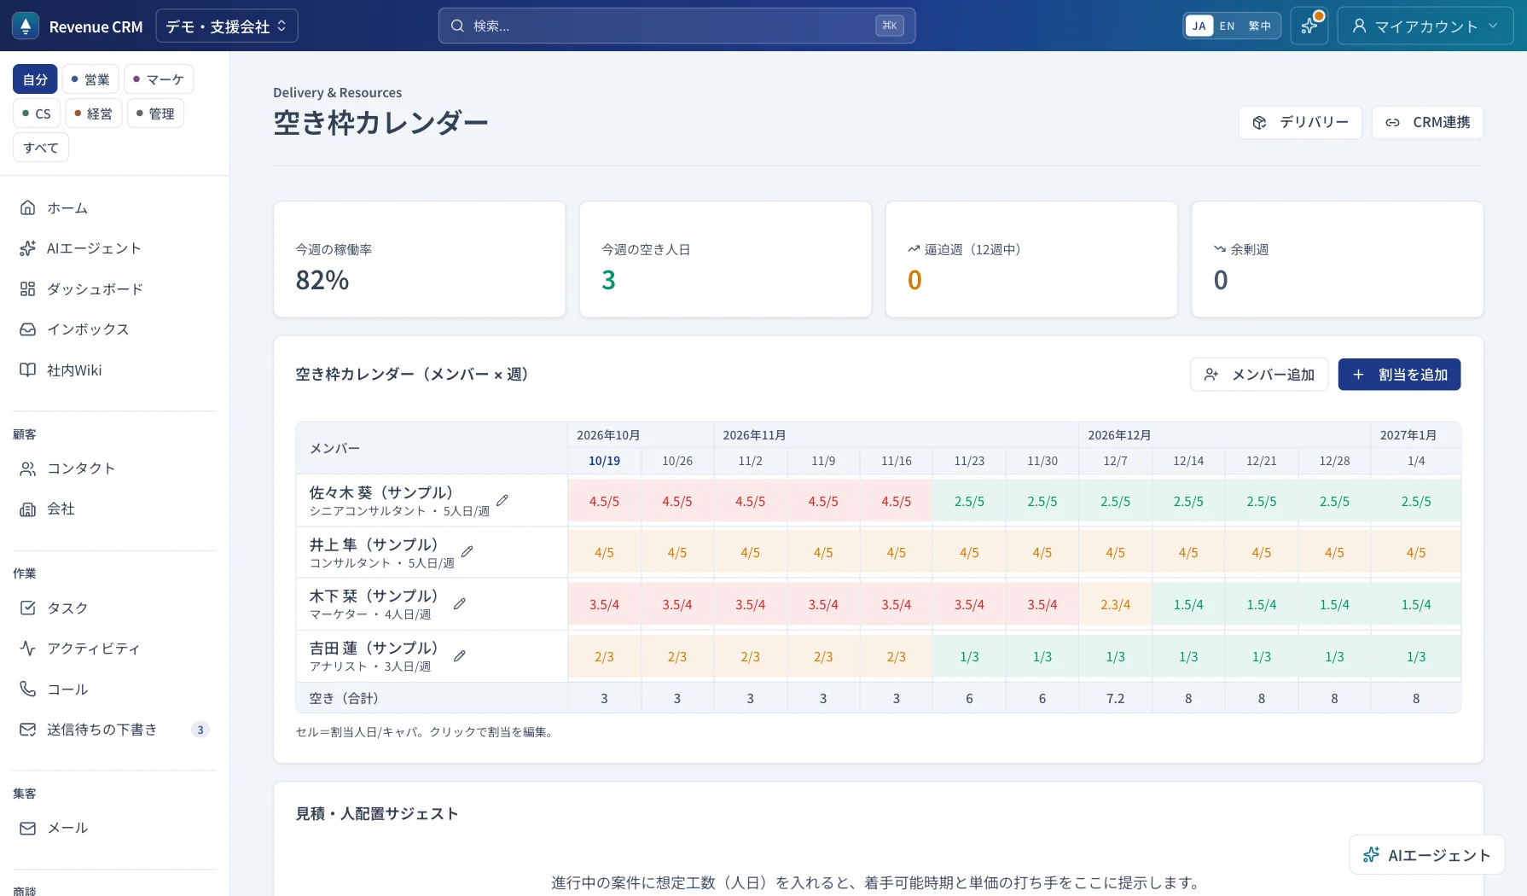Select the 管理 filter chip
Viewport: 1527px width, 896px height.
point(155,113)
